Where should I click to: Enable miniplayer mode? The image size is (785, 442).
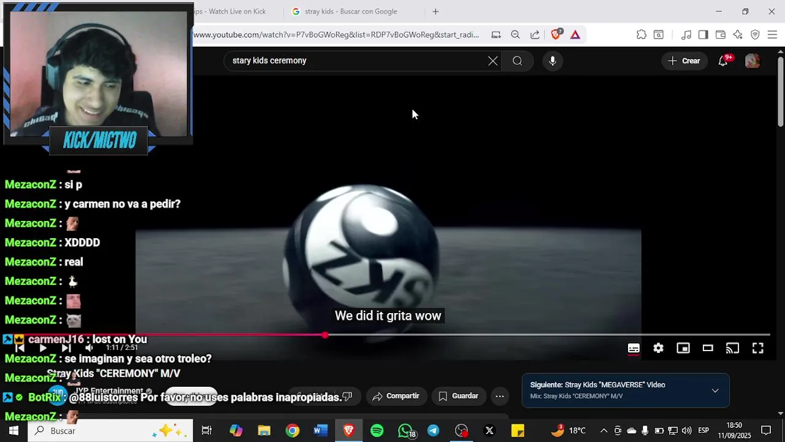coord(683,348)
